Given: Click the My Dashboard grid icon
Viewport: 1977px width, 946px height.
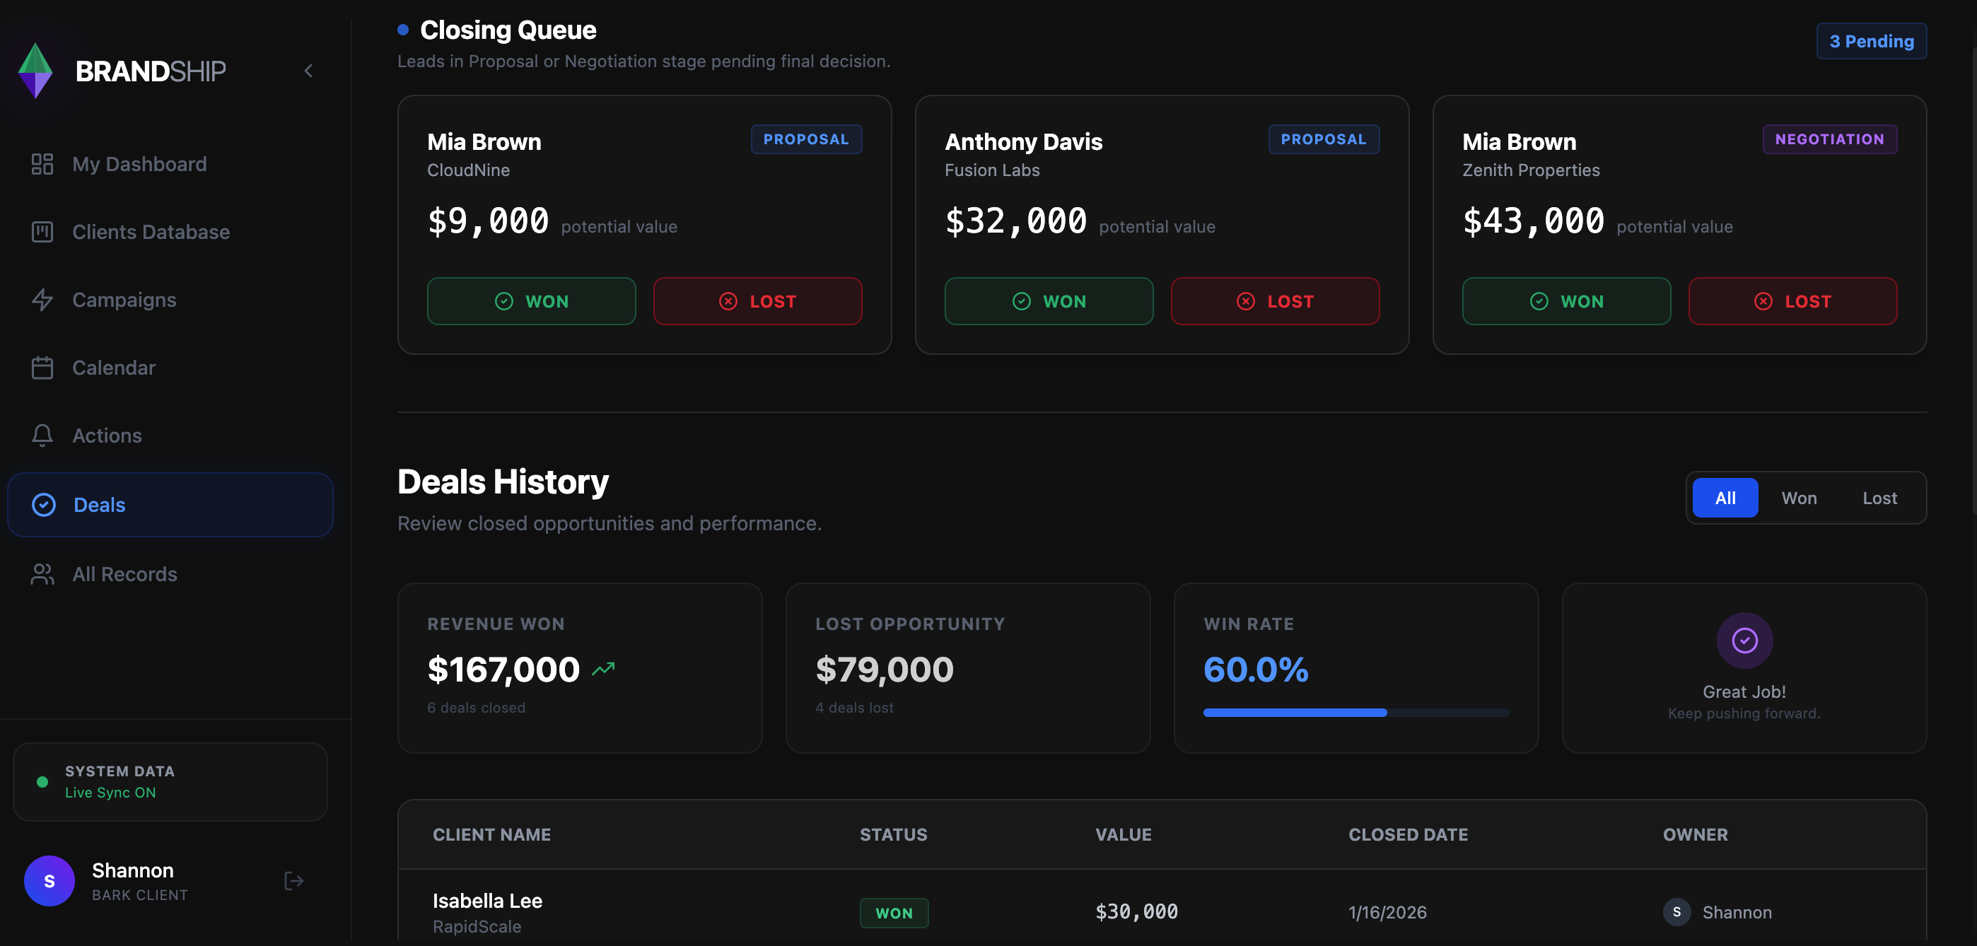Looking at the screenshot, I should (42, 164).
